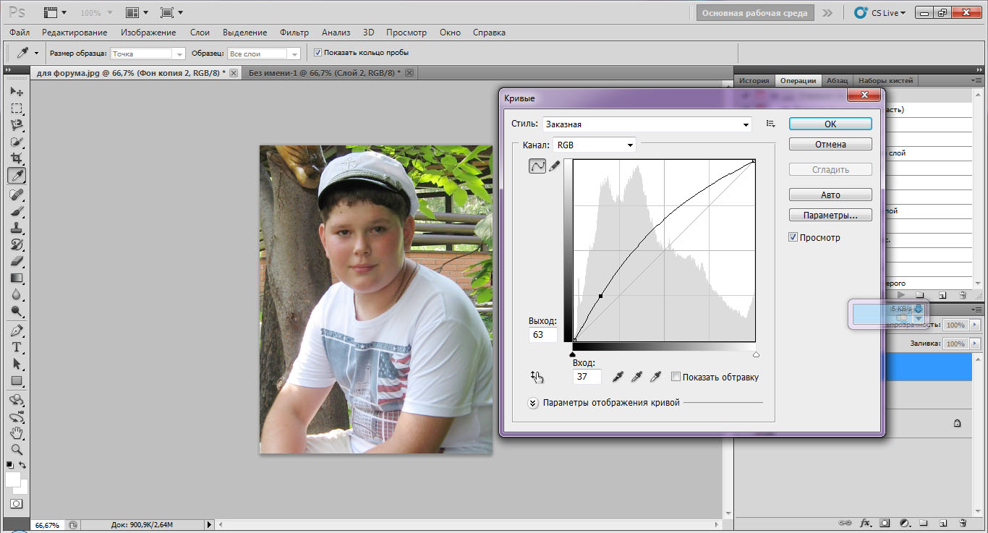
Task: Open the Стиль preset dropdown
Action: (x=647, y=124)
